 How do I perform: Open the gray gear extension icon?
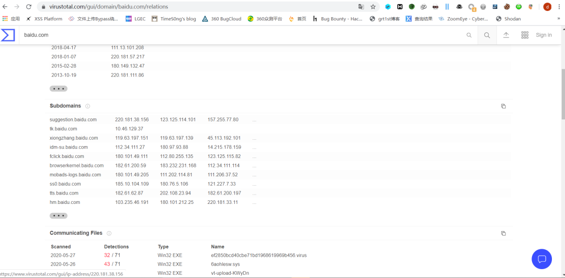(x=483, y=6)
